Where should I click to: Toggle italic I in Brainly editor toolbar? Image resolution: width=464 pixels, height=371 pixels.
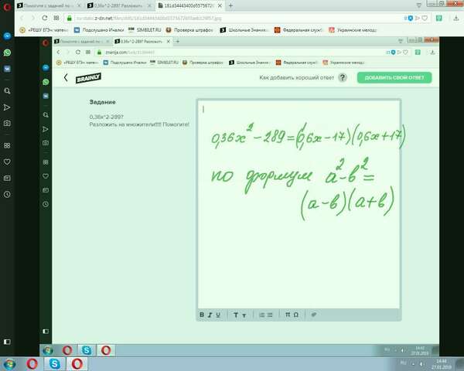pyautogui.click(x=210, y=315)
